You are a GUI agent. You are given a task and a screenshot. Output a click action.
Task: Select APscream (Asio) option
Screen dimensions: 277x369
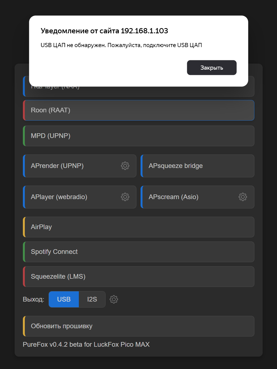pos(187,197)
